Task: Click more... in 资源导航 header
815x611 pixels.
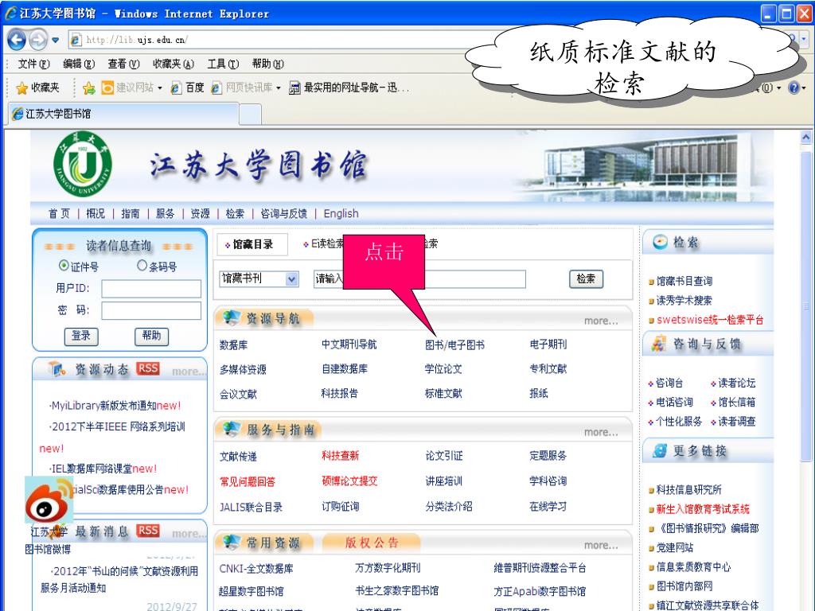Action: pos(601,321)
